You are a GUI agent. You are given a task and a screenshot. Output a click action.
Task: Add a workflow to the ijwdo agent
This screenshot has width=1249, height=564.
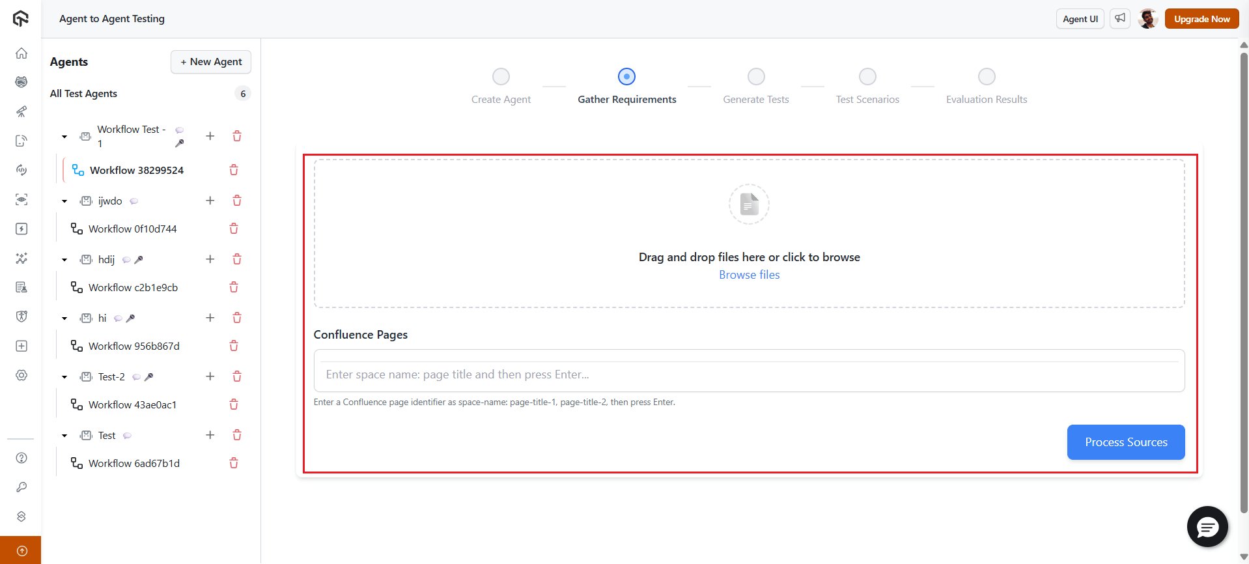[210, 201]
